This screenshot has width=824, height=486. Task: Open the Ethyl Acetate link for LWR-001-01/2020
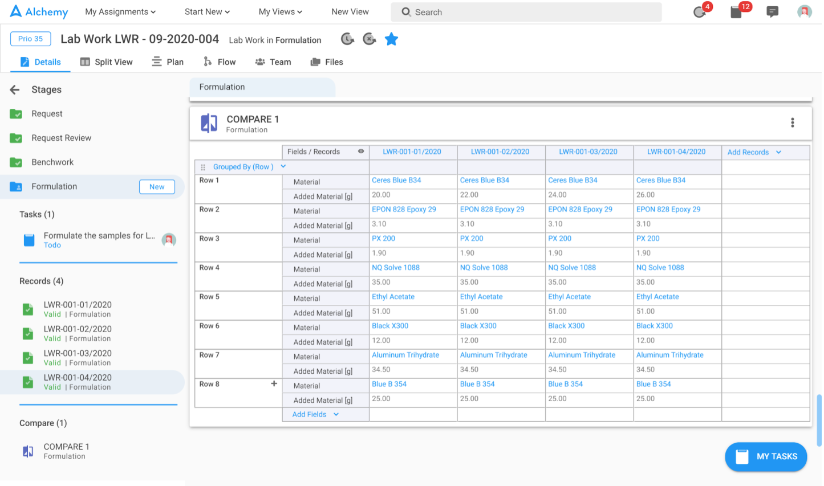tap(393, 297)
